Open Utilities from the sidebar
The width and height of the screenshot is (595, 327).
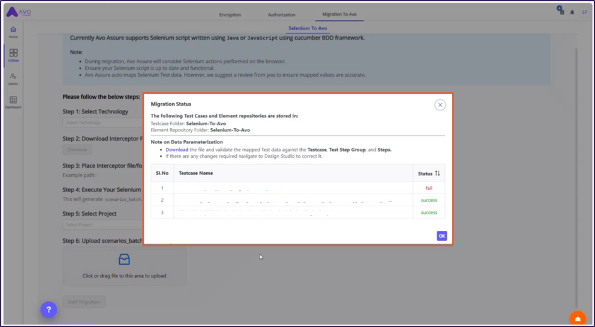[13, 55]
